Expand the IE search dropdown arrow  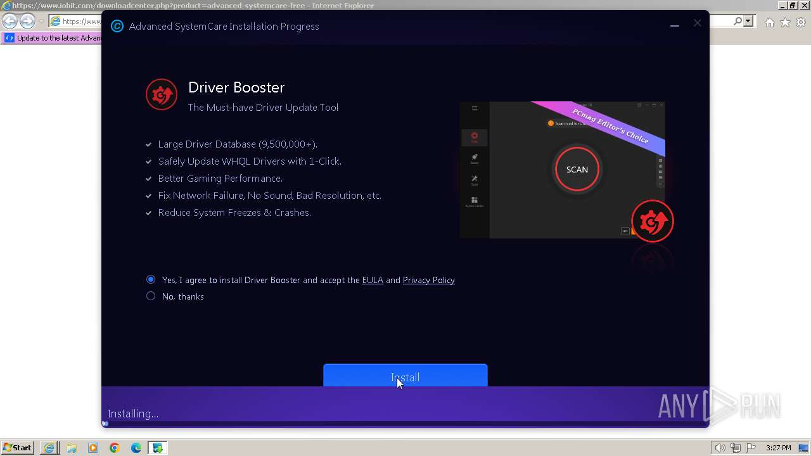pyautogui.click(x=748, y=22)
